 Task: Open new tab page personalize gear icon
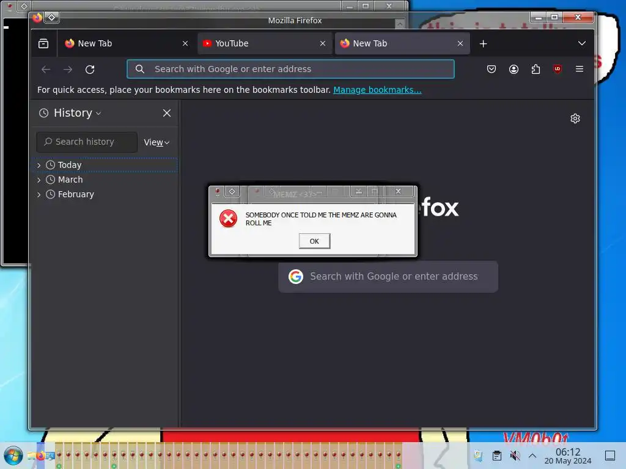click(x=575, y=118)
